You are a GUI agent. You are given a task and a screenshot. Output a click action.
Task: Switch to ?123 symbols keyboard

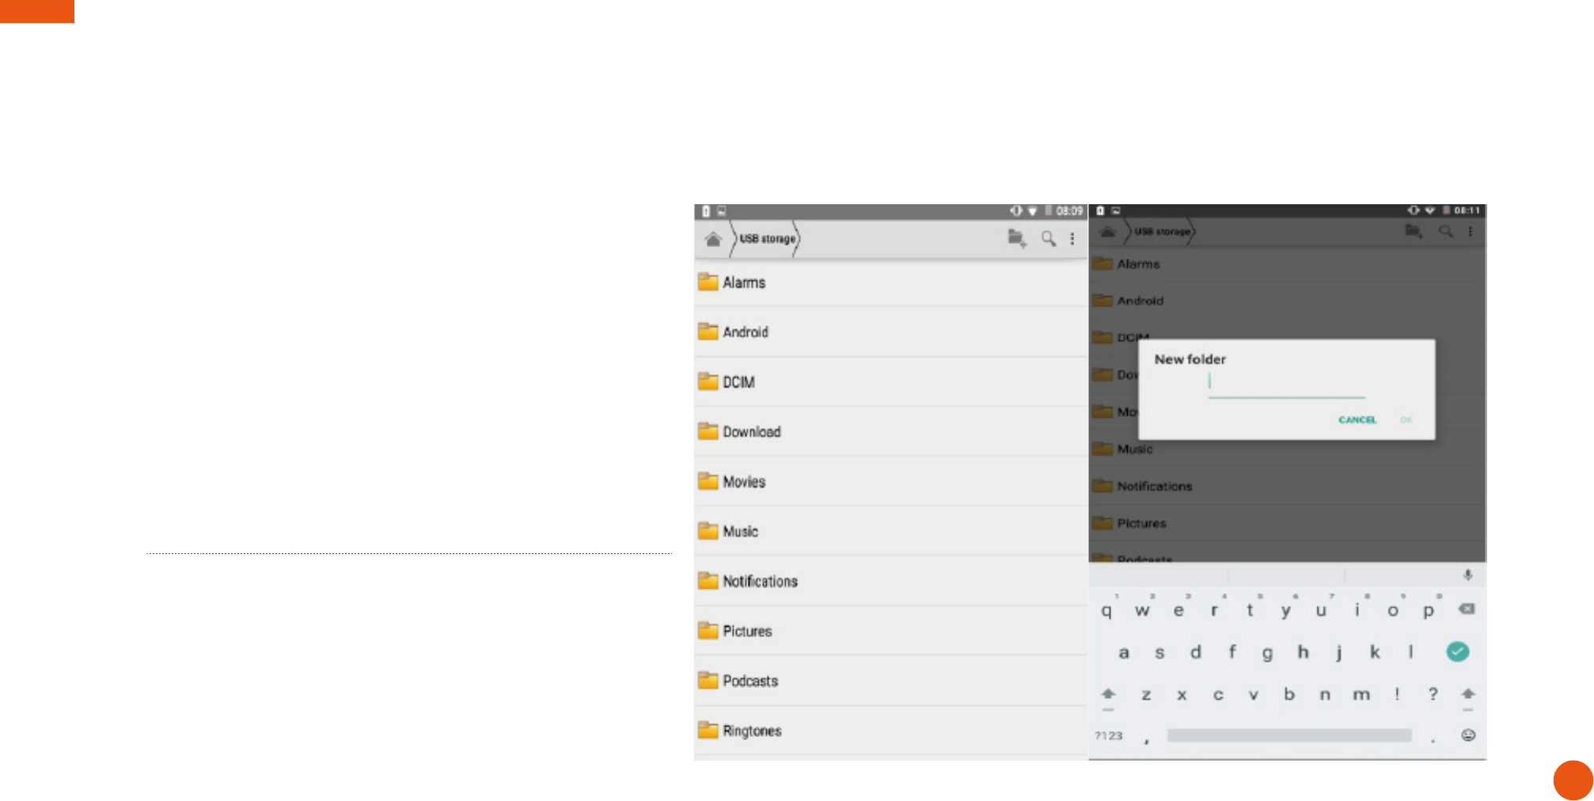point(1109,735)
